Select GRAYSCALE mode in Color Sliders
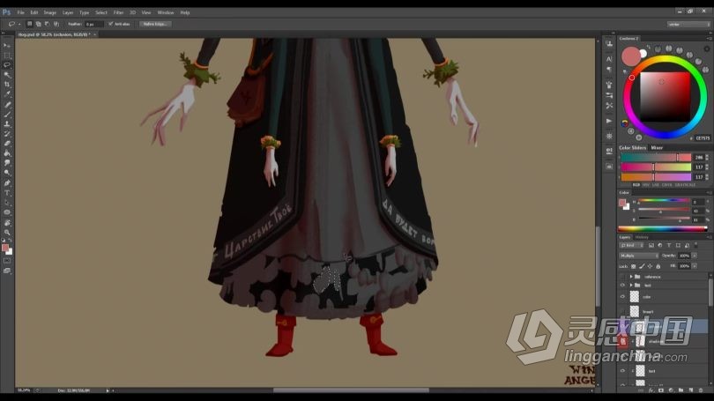The image size is (714, 401). (x=685, y=185)
